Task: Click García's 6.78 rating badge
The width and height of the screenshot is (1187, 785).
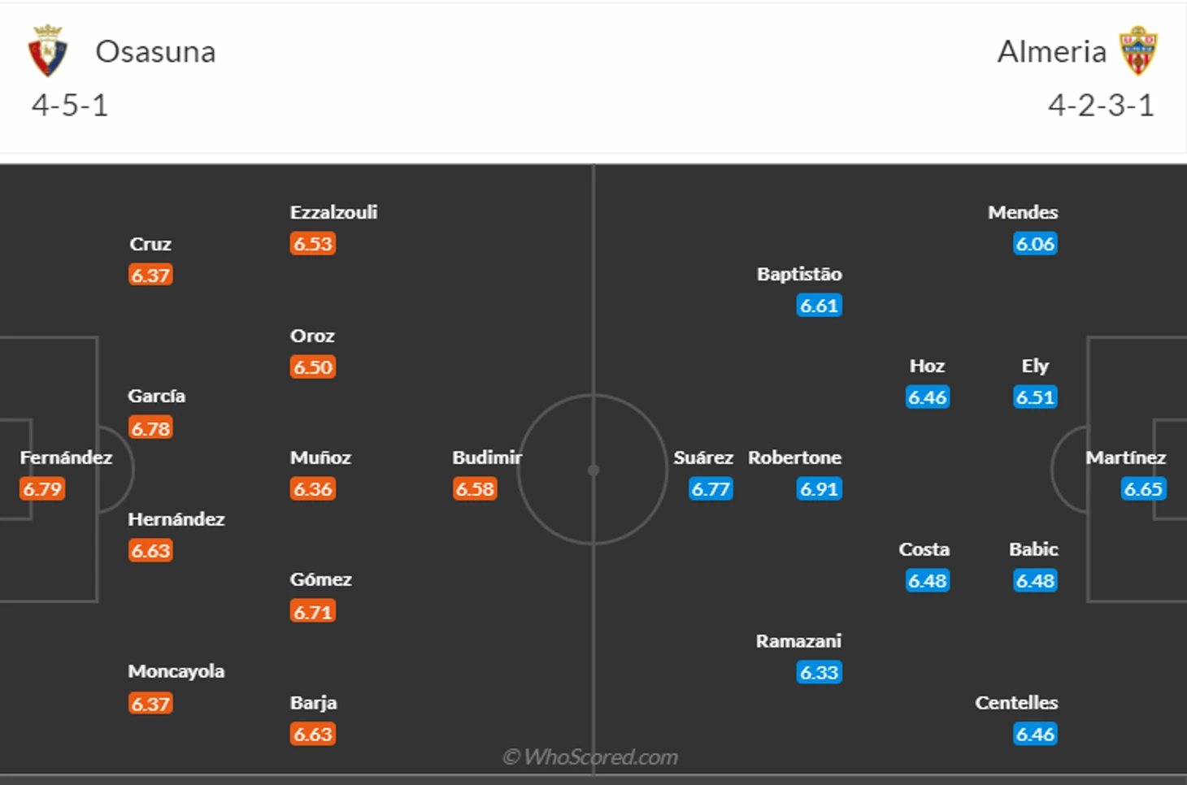Action: (x=150, y=428)
